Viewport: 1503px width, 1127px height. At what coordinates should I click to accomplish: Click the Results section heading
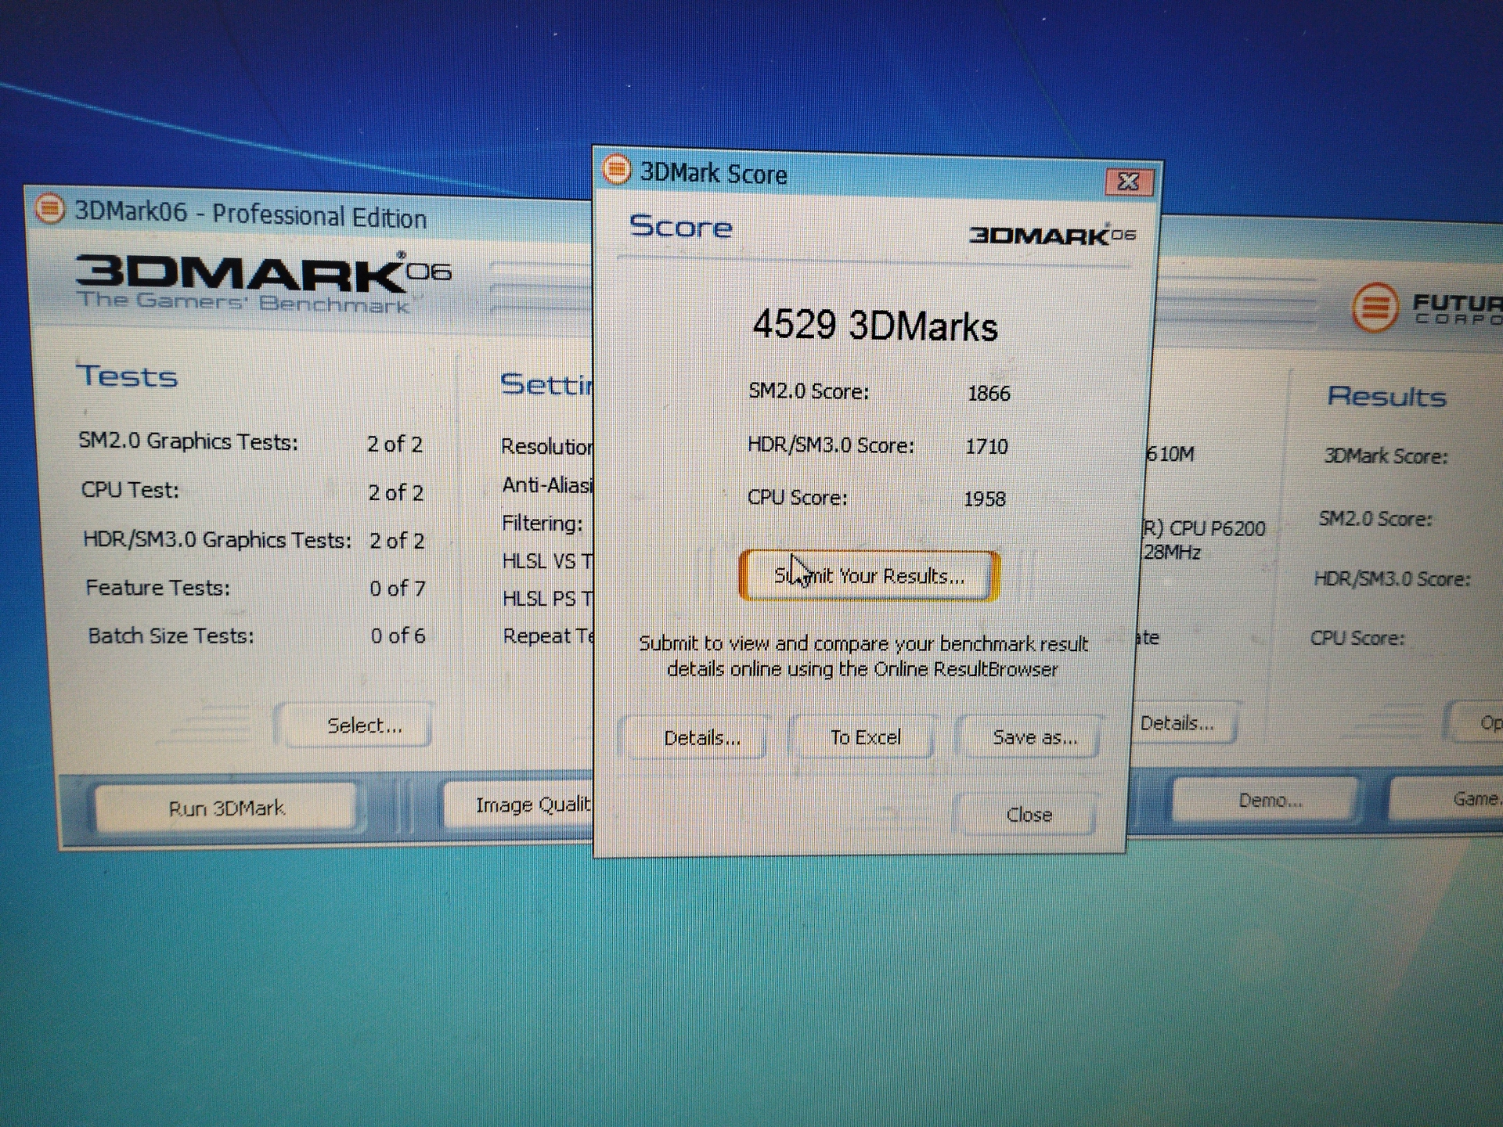[1386, 396]
